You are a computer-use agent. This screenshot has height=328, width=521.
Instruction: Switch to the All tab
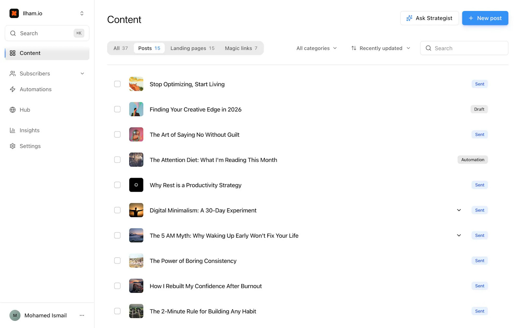[x=120, y=48]
